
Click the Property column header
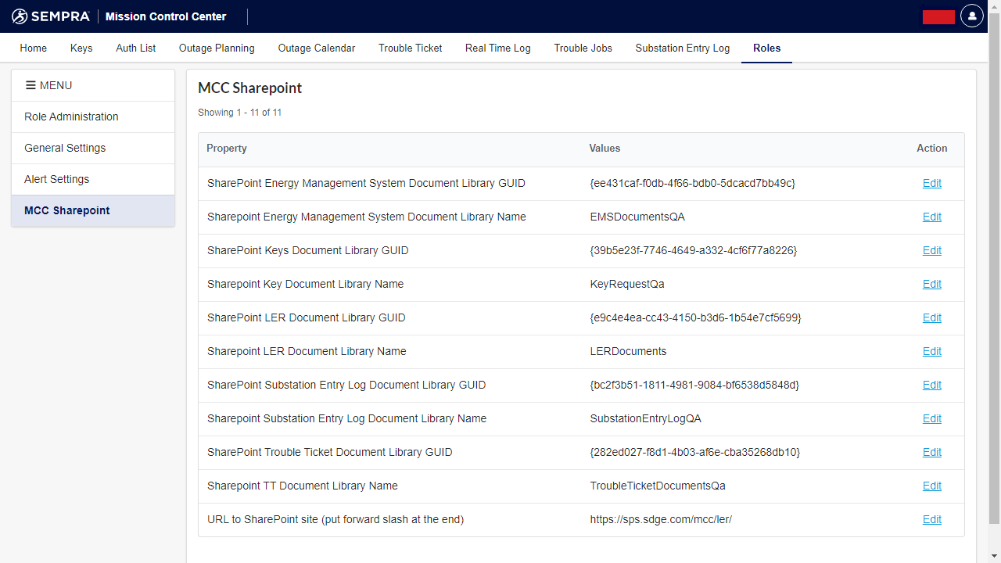point(227,148)
